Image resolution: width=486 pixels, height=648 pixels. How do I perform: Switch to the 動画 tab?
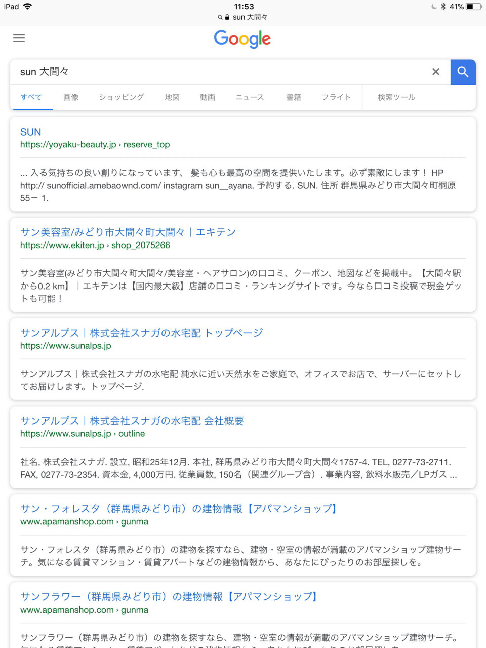pos(208,97)
